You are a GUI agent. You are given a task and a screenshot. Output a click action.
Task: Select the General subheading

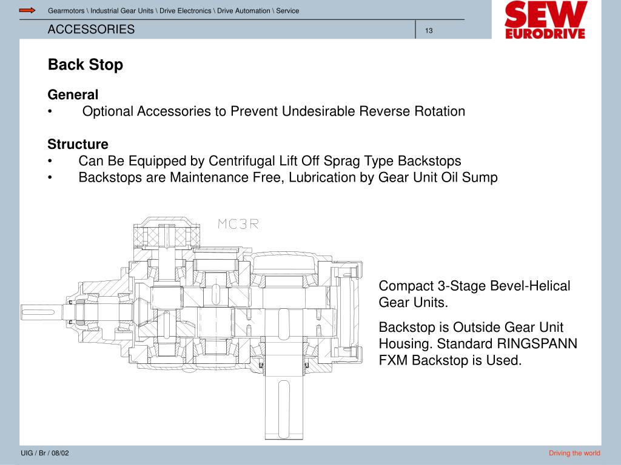pos(73,95)
